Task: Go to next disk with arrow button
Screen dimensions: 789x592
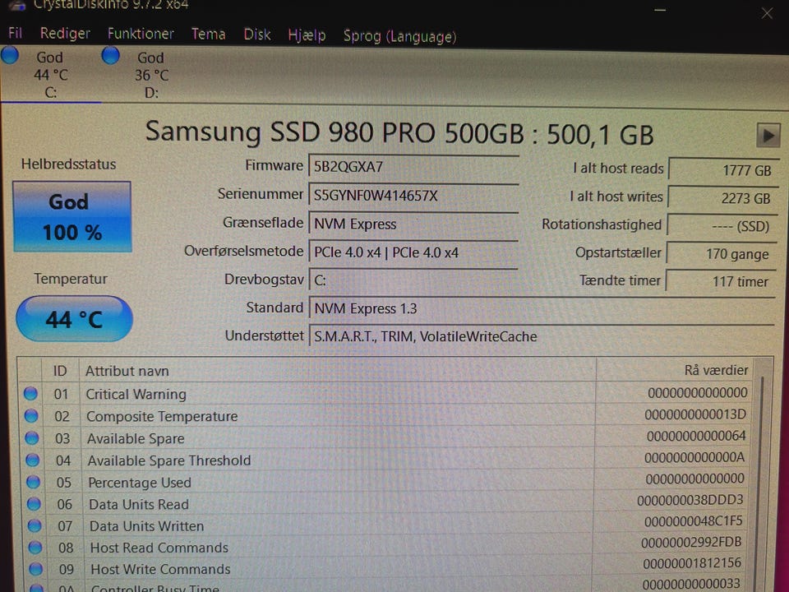Action: (768, 136)
